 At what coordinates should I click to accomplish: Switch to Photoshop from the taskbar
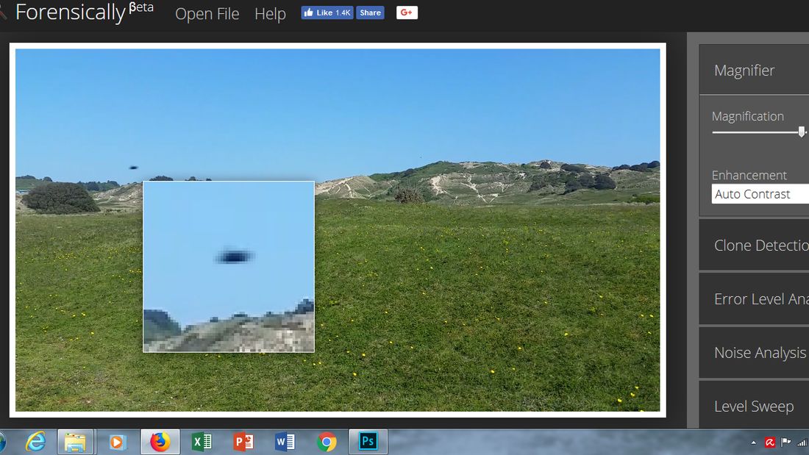click(368, 442)
